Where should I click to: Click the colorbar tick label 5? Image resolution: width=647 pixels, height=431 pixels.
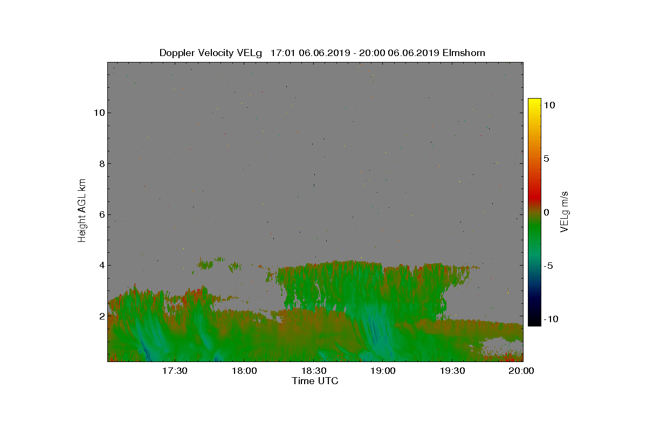tap(546, 159)
